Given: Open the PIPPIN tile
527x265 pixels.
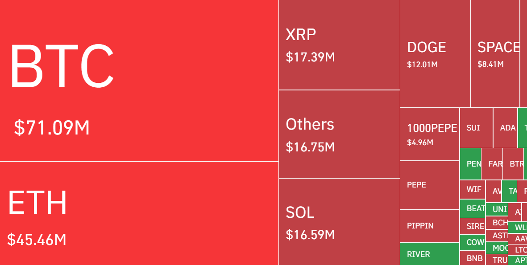Looking at the screenshot, I should (x=430, y=226).
